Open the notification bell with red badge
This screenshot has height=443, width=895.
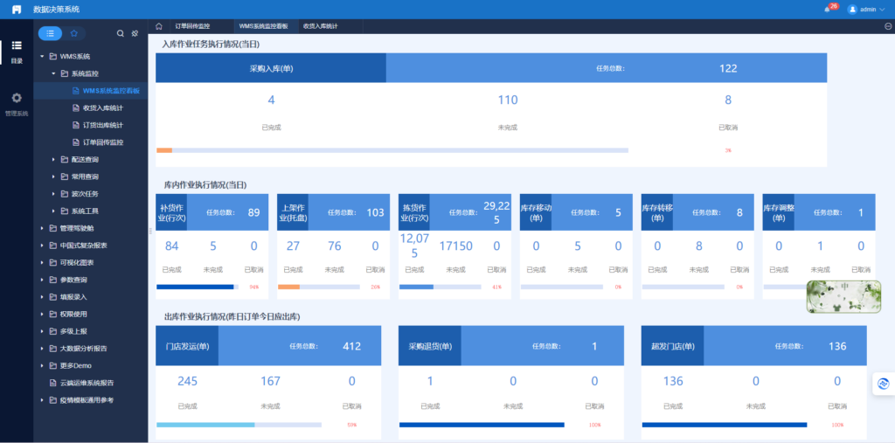pyautogui.click(x=827, y=9)
